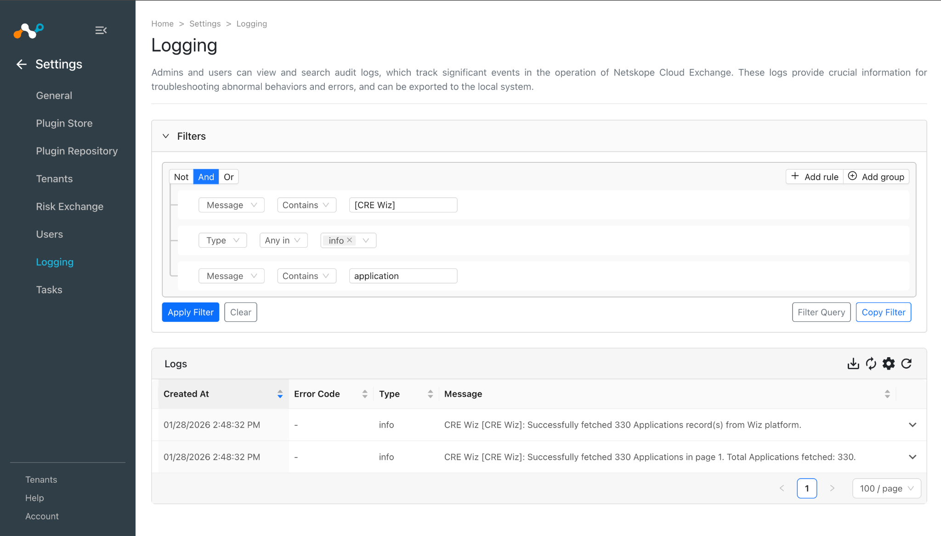Open Contains operator dropdown of application rule
The image size is (941, 536).
[x=307, y=276]
